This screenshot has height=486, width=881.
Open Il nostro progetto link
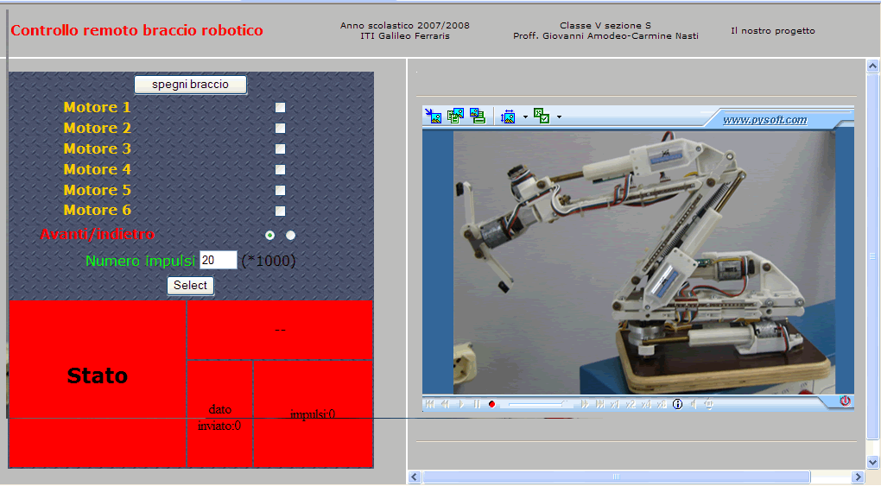pos(772,31)
